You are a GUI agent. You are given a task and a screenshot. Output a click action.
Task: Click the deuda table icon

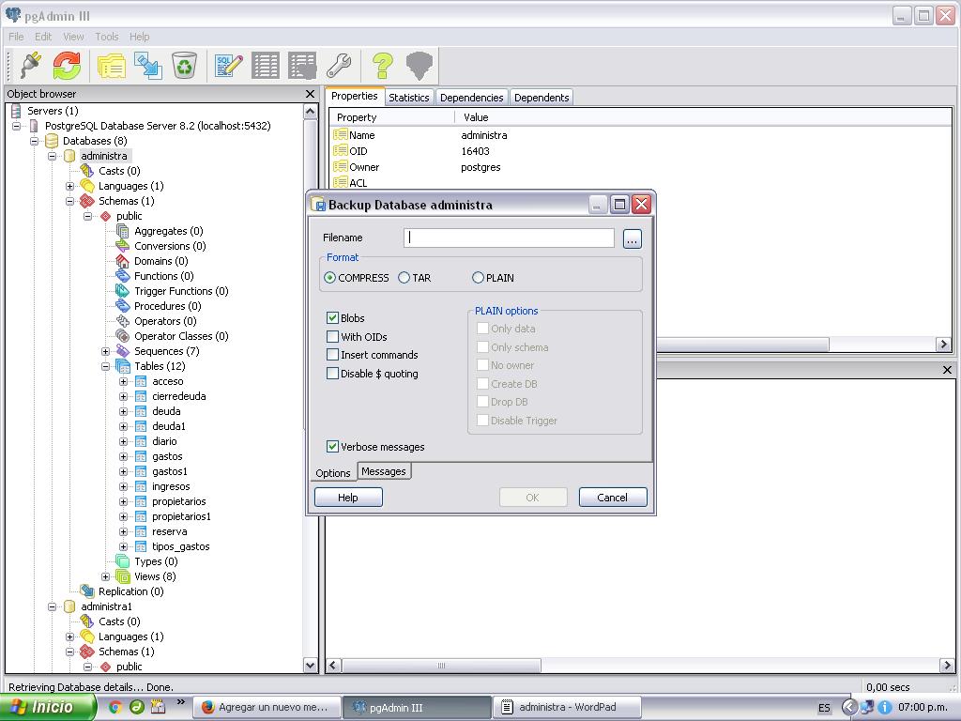pyautogui.click(x=141, y=411)
